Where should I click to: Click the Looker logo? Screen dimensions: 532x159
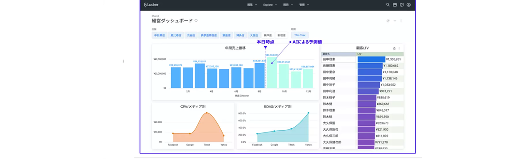[151, 5]
